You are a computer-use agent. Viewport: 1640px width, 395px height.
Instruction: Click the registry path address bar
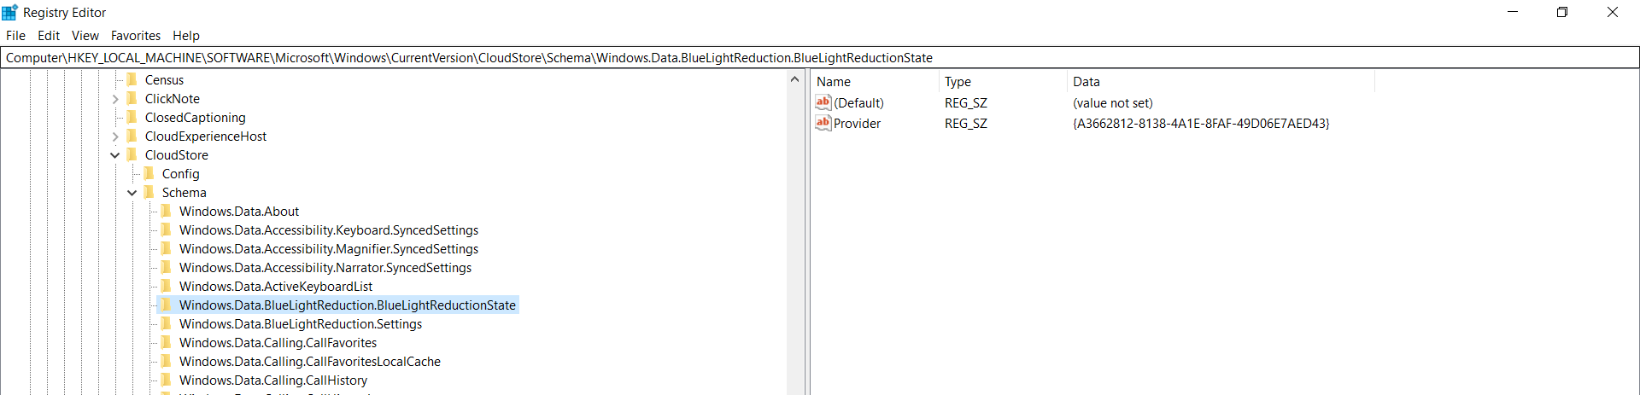[820, 58]
